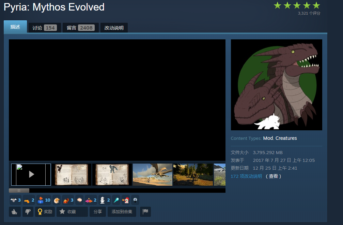Click the thumbs down rate button
343x225 pixels.
click(28, 212)
